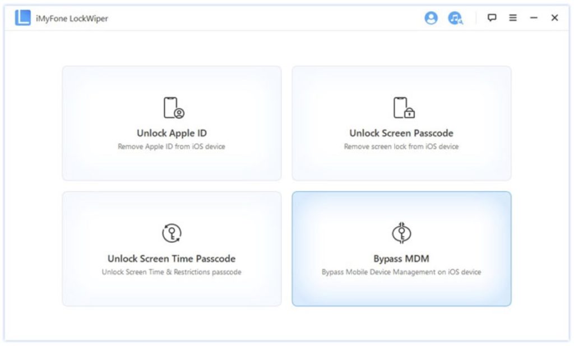The width and height of the screenshot is (574, 346).
Task: Click the Bypass MDM key icon
Action: [x=401, y=233]
